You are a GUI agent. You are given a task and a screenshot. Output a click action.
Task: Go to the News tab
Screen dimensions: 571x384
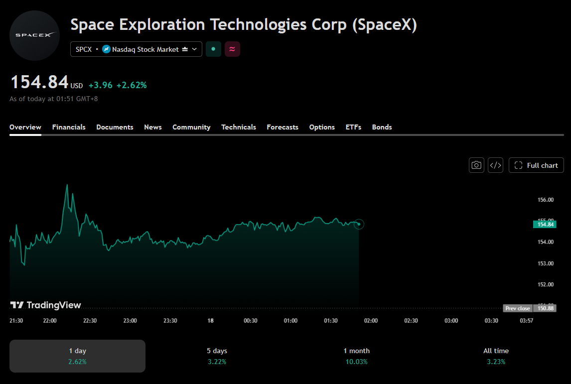pyautogui.click(x=153, y=127)
